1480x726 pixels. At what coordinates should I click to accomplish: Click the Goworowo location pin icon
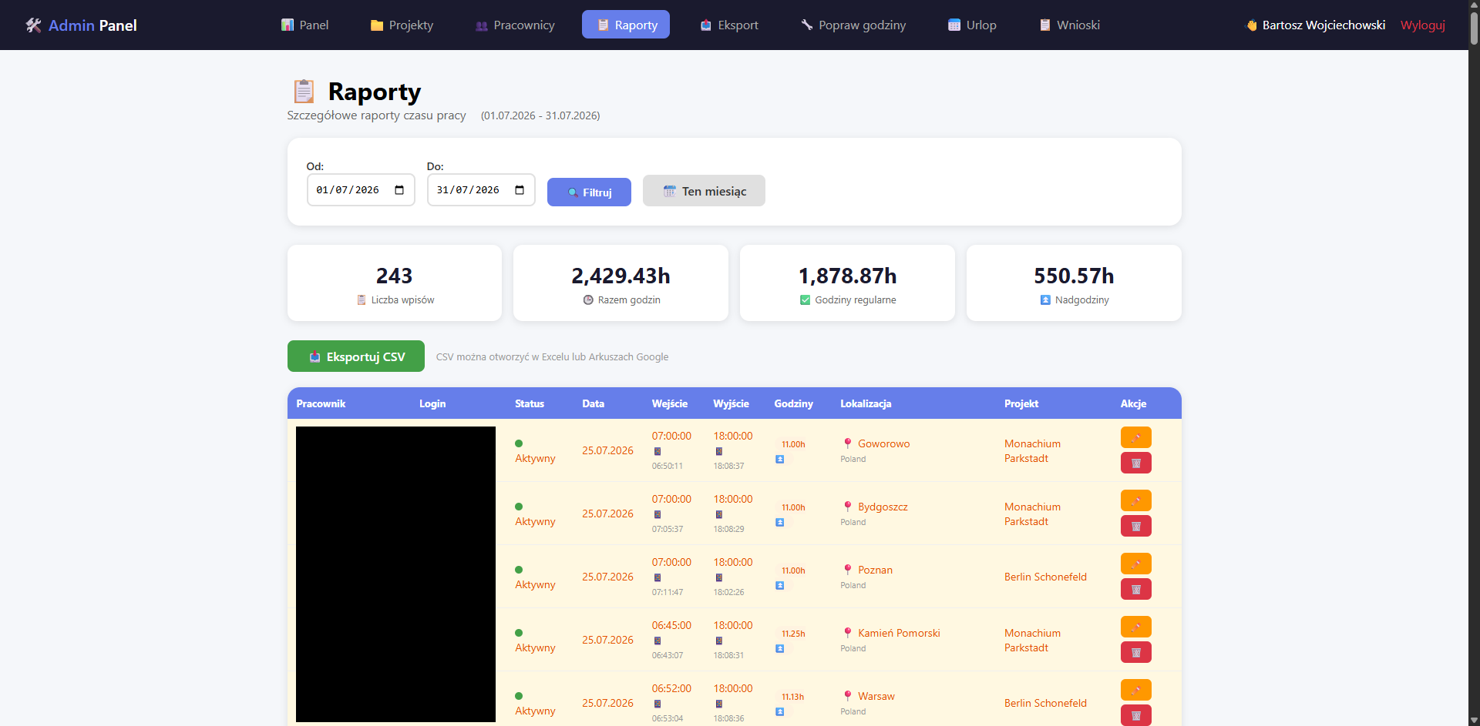[847, 443]
